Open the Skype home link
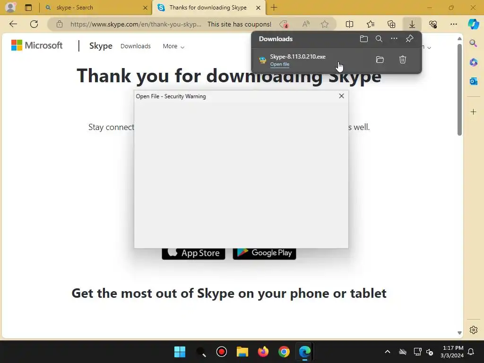The height and width of the screenshot is (363, 484). (x=101, y=46)
